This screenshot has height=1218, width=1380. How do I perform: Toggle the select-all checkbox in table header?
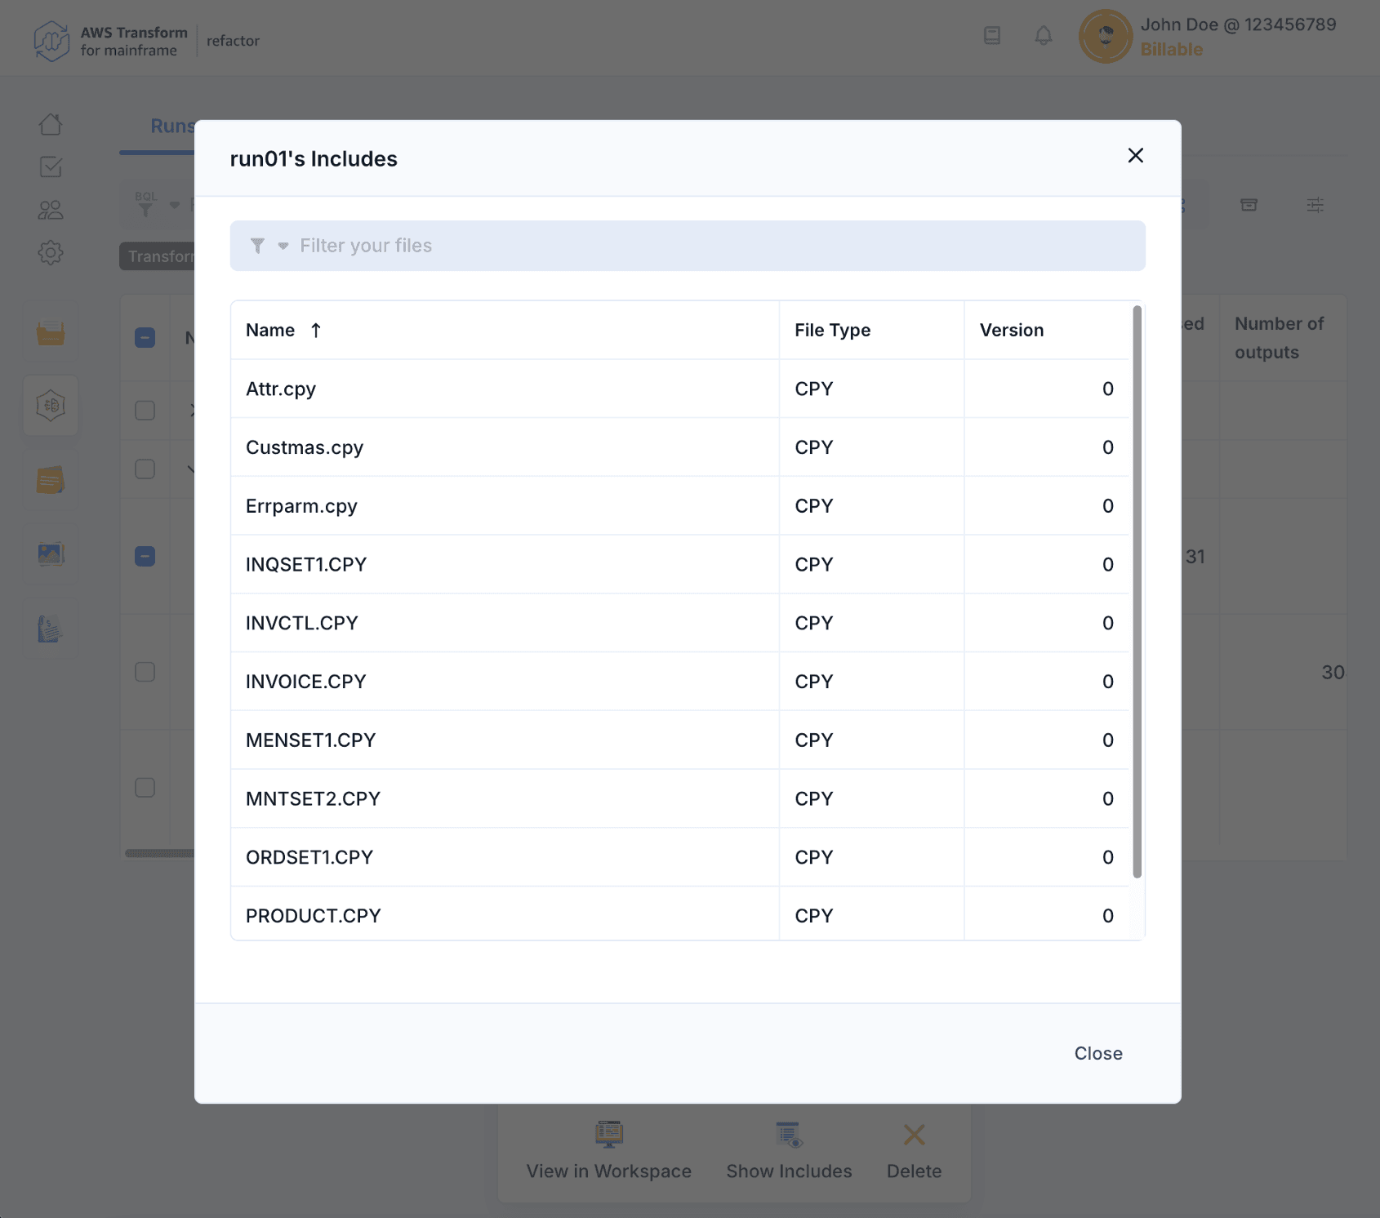coord(145,337)
